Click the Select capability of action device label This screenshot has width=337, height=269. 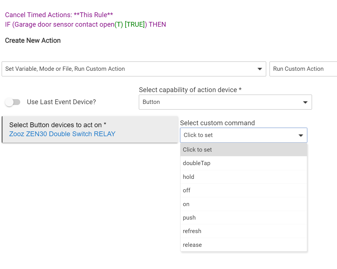[x=190, y=90]
